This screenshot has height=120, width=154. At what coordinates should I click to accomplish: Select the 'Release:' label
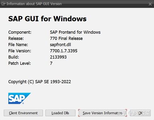tap(16, 38)
